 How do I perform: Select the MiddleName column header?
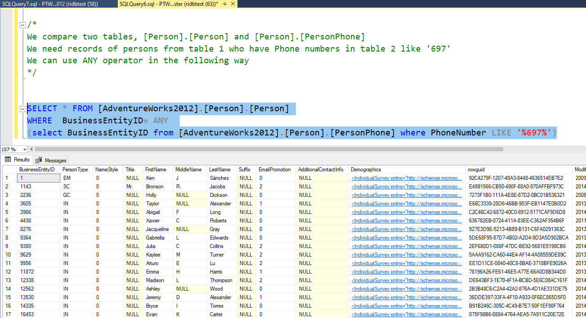click(x=190, y=170)
